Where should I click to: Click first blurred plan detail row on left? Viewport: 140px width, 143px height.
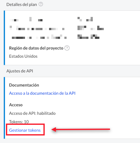point(26,19)
